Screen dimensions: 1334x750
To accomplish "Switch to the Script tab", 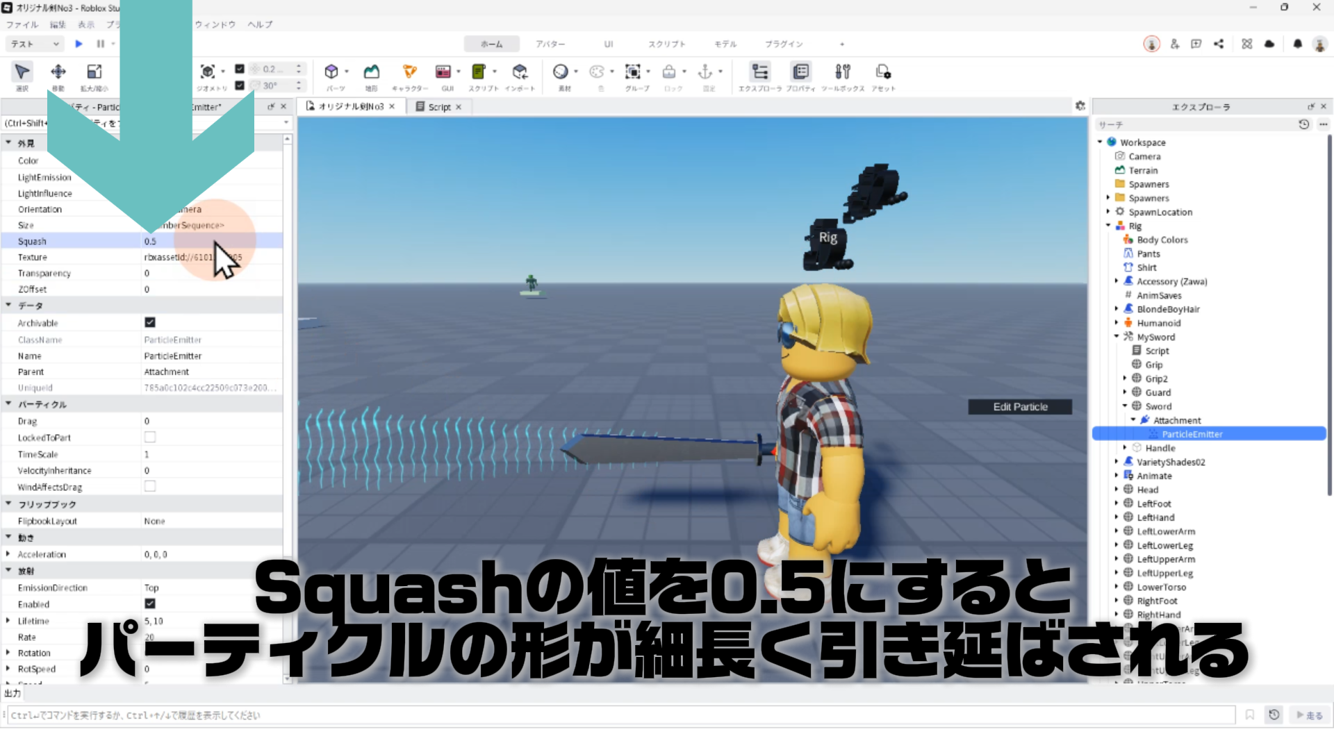I will [438, 107].
